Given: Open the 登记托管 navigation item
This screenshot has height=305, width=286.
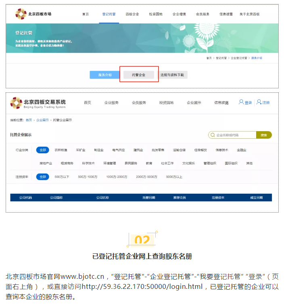Looking at the screenshot, I should coord(109,14).
